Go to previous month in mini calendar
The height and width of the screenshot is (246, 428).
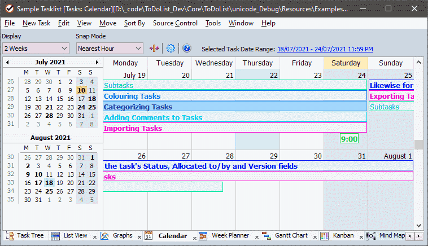click(x=7, y=62)
